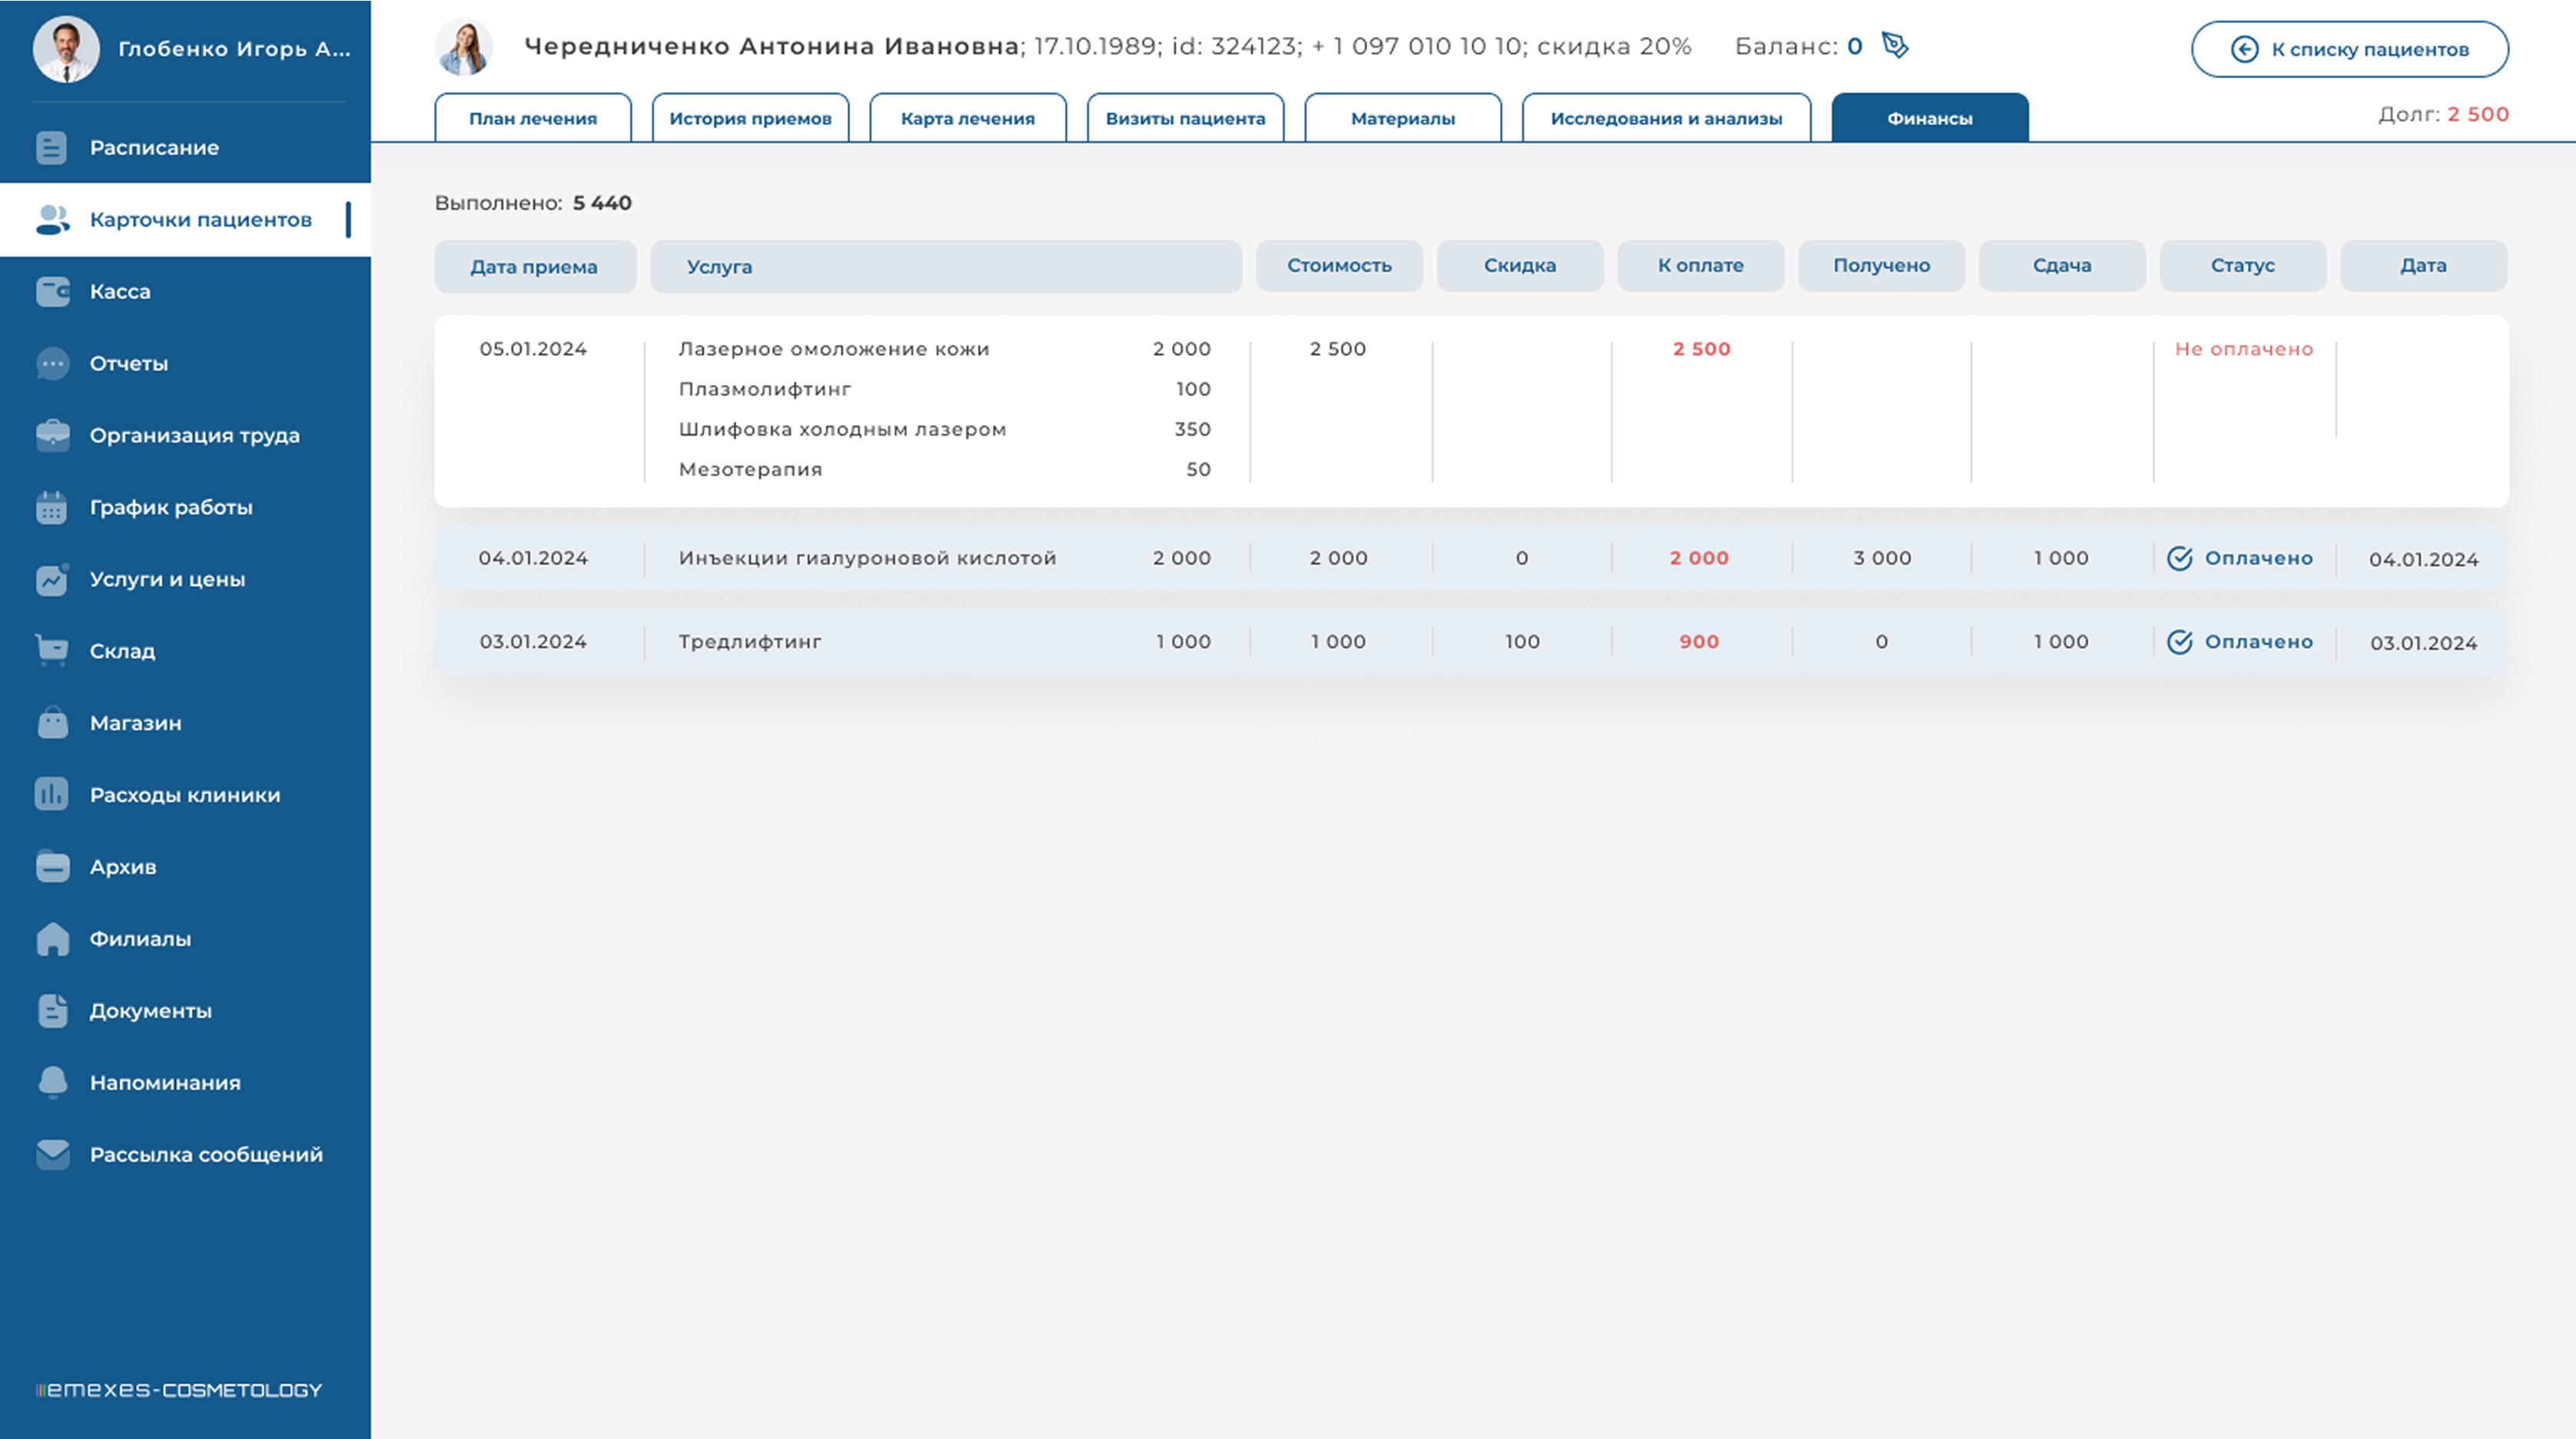Click the Магазин shopping bag icon
2576x1439 pixels.
(52, 723)
